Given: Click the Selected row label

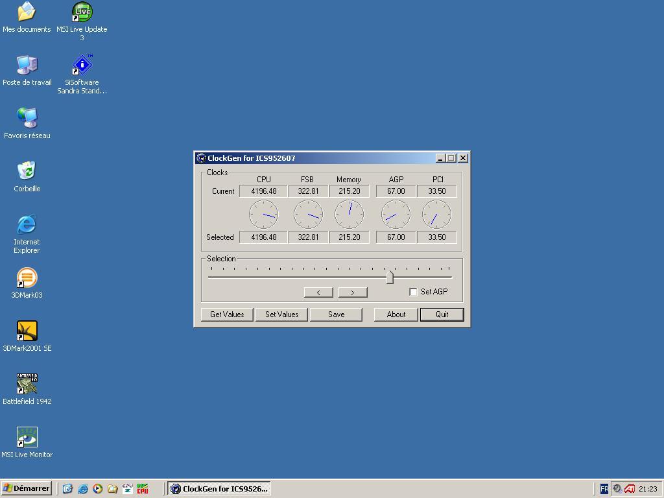Looking at the screenshot, I should [x=220, y=237].
